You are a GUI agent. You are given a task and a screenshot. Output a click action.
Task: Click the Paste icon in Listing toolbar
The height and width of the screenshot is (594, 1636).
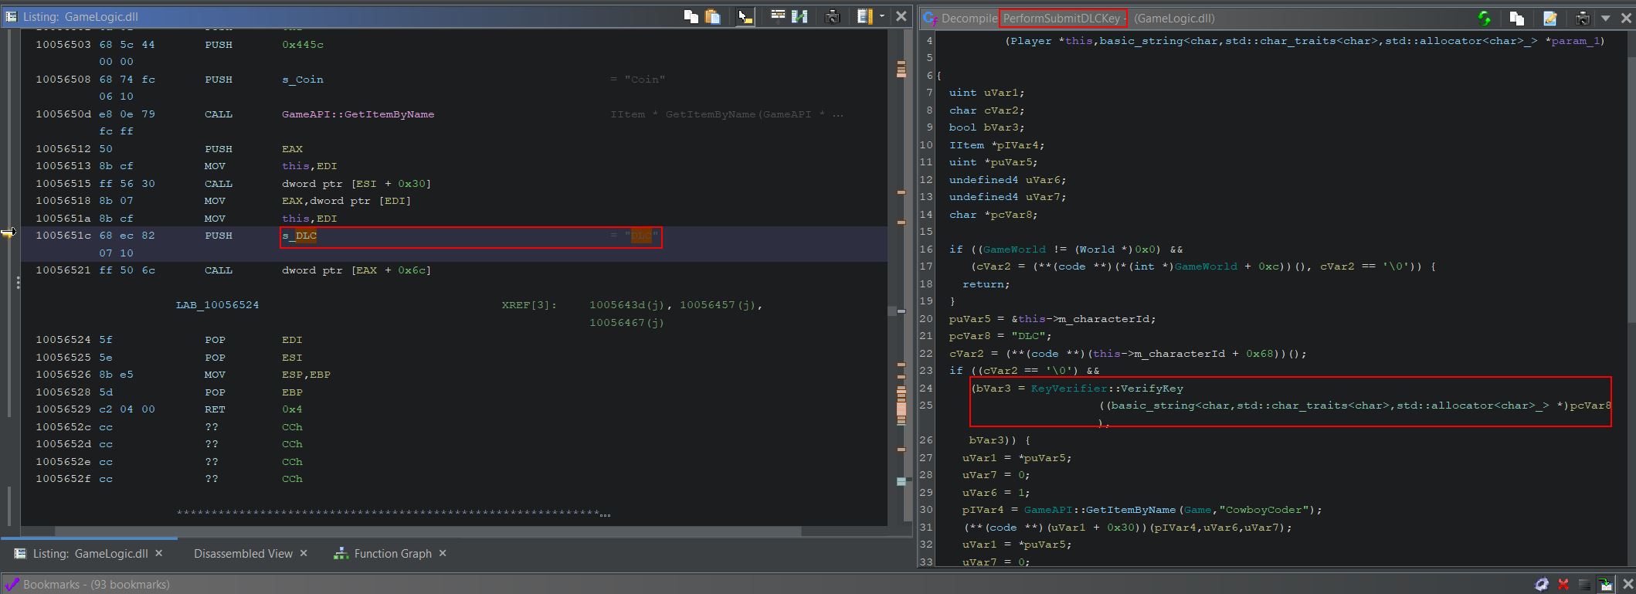click(713, 16)
